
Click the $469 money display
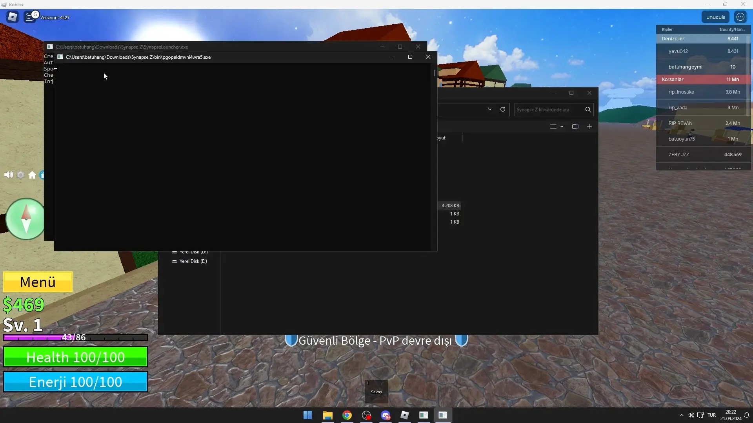coord(24,305)
